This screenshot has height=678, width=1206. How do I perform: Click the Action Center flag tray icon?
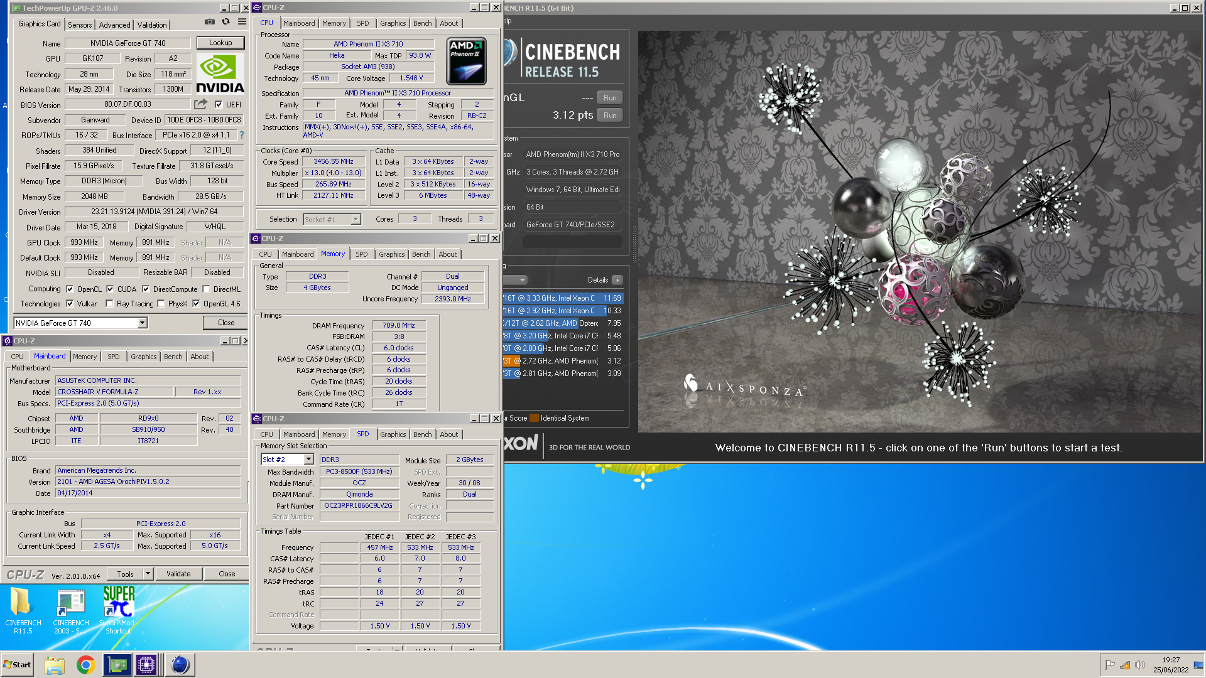pyautogui.click(x=1109, y=665)
